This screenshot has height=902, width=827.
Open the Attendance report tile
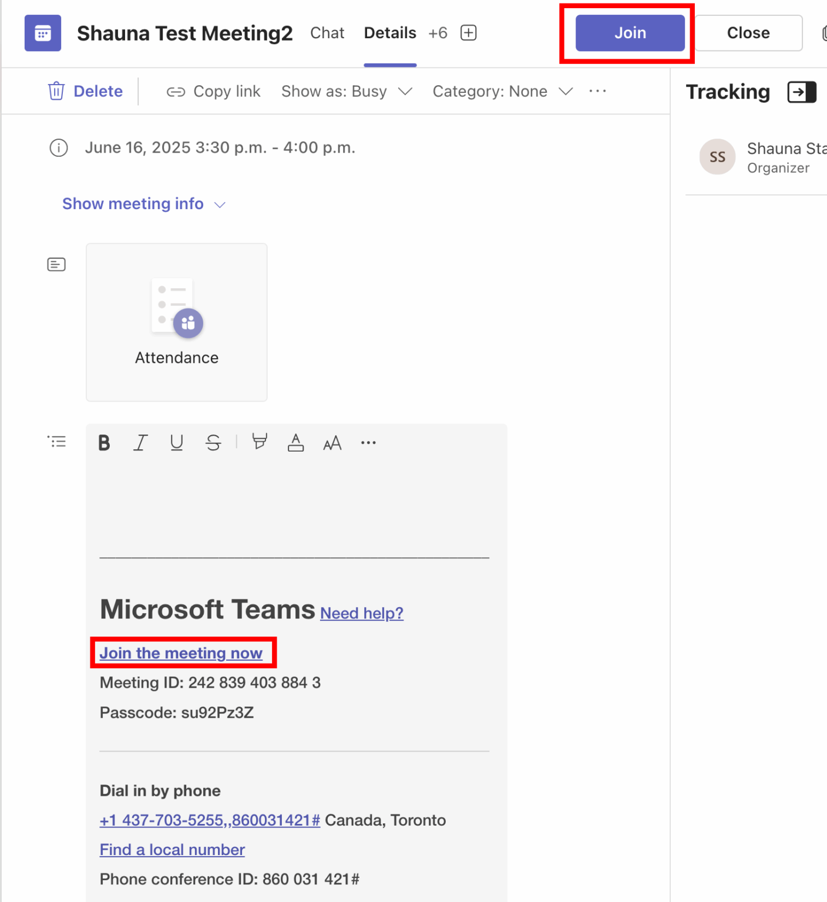[x=177, y=322]
